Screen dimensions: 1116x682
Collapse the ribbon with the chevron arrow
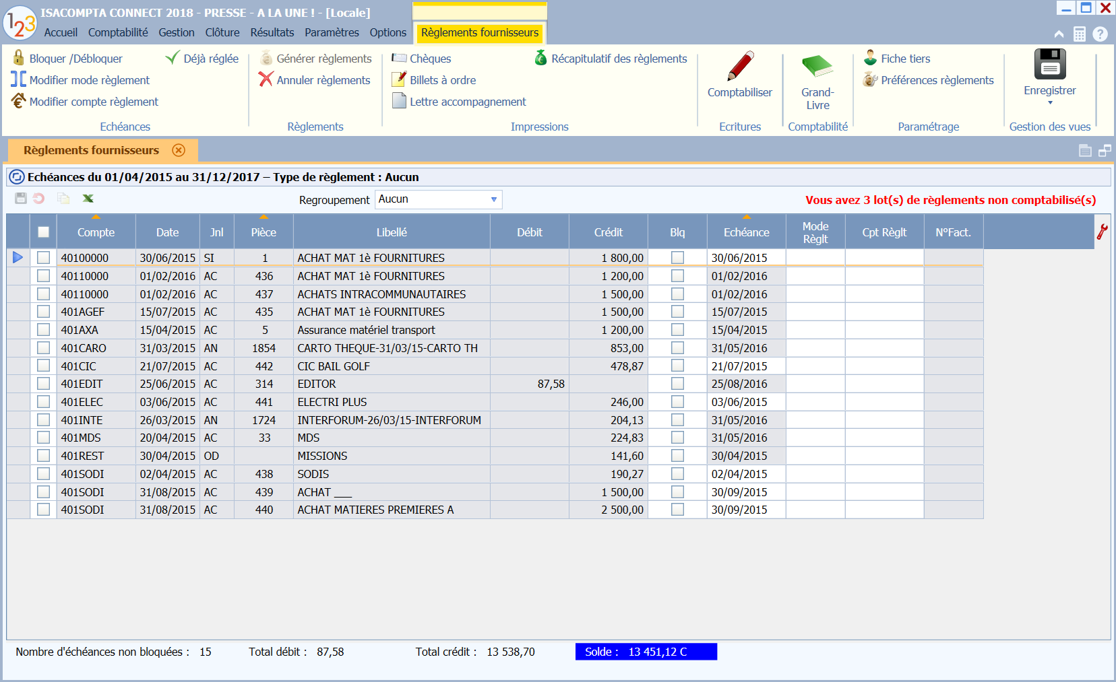[x=1057, y=34]
